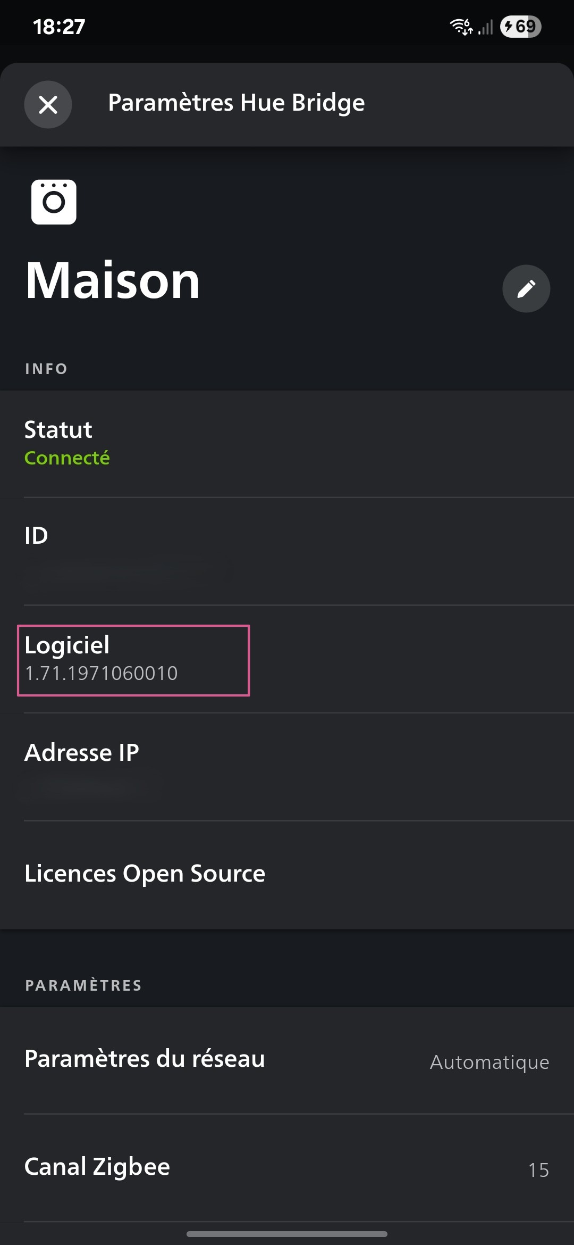Tap the Maison bridge name

[113, 280]
